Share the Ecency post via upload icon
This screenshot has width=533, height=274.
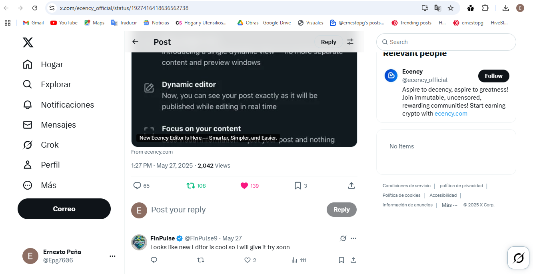point(351,186)
